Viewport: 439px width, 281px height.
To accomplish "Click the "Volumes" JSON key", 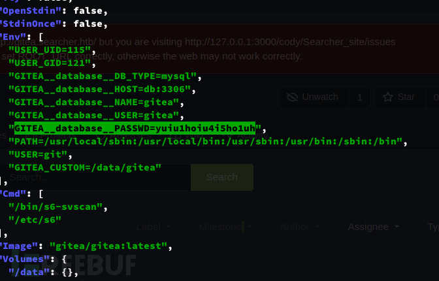I will pos(25,259).
